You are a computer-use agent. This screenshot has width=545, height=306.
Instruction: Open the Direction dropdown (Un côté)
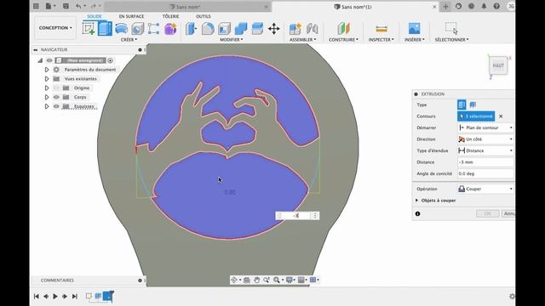click(x=485, y=139)
